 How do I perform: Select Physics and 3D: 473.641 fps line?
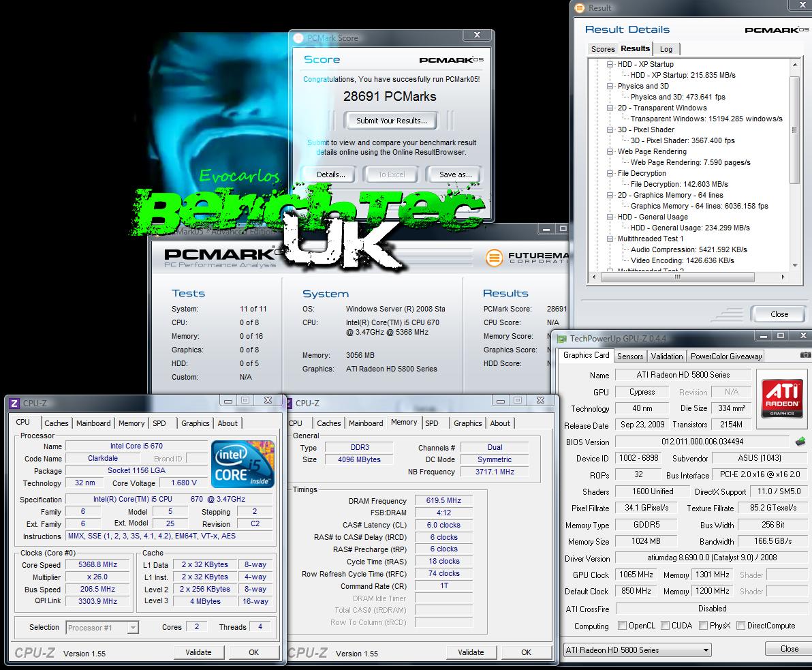[678, 97]
